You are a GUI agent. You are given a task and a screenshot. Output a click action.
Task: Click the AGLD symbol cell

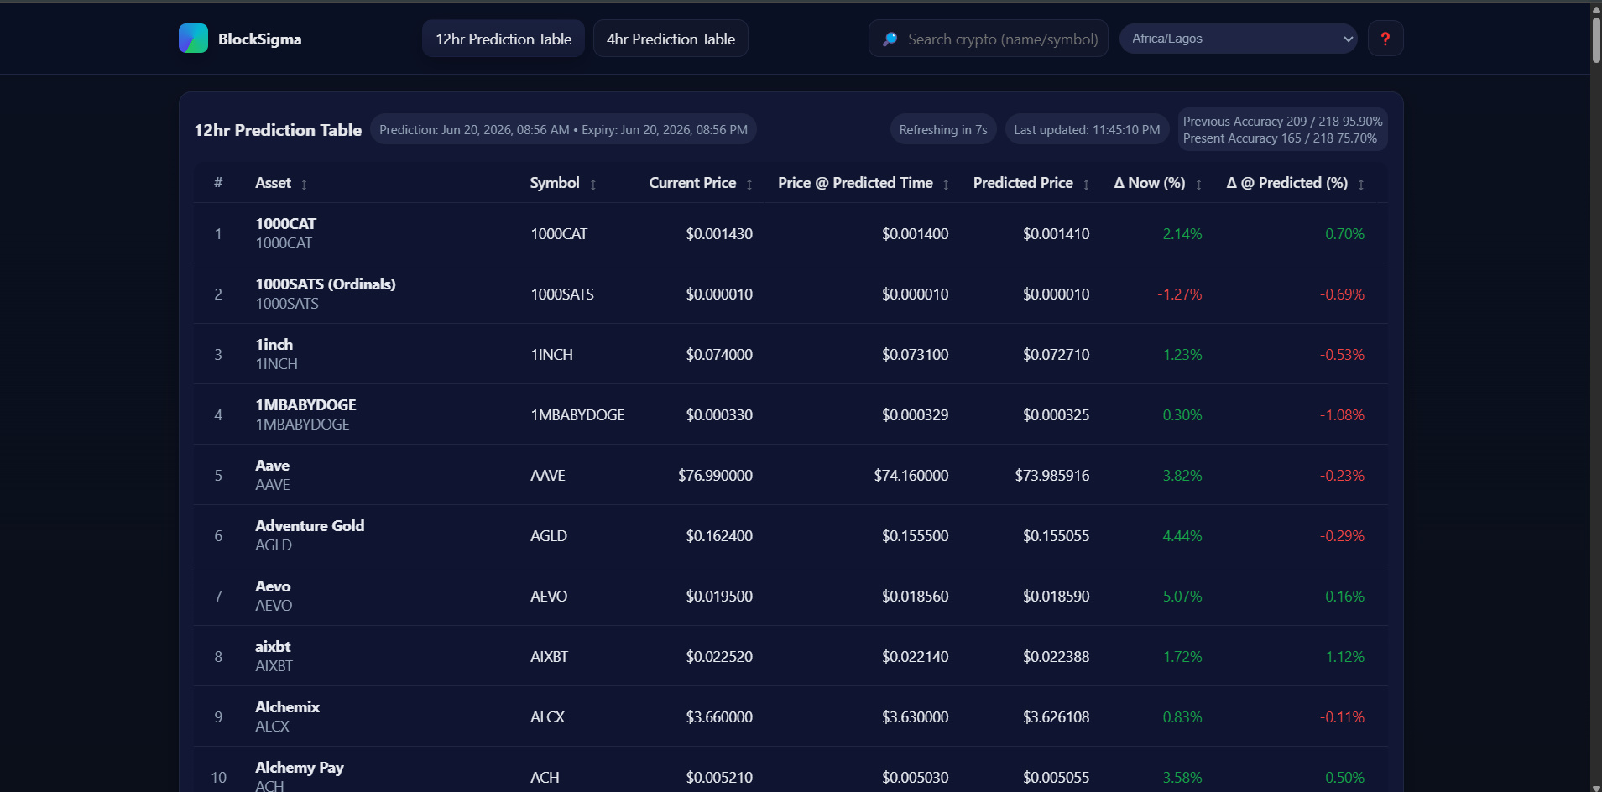(549, 535)
